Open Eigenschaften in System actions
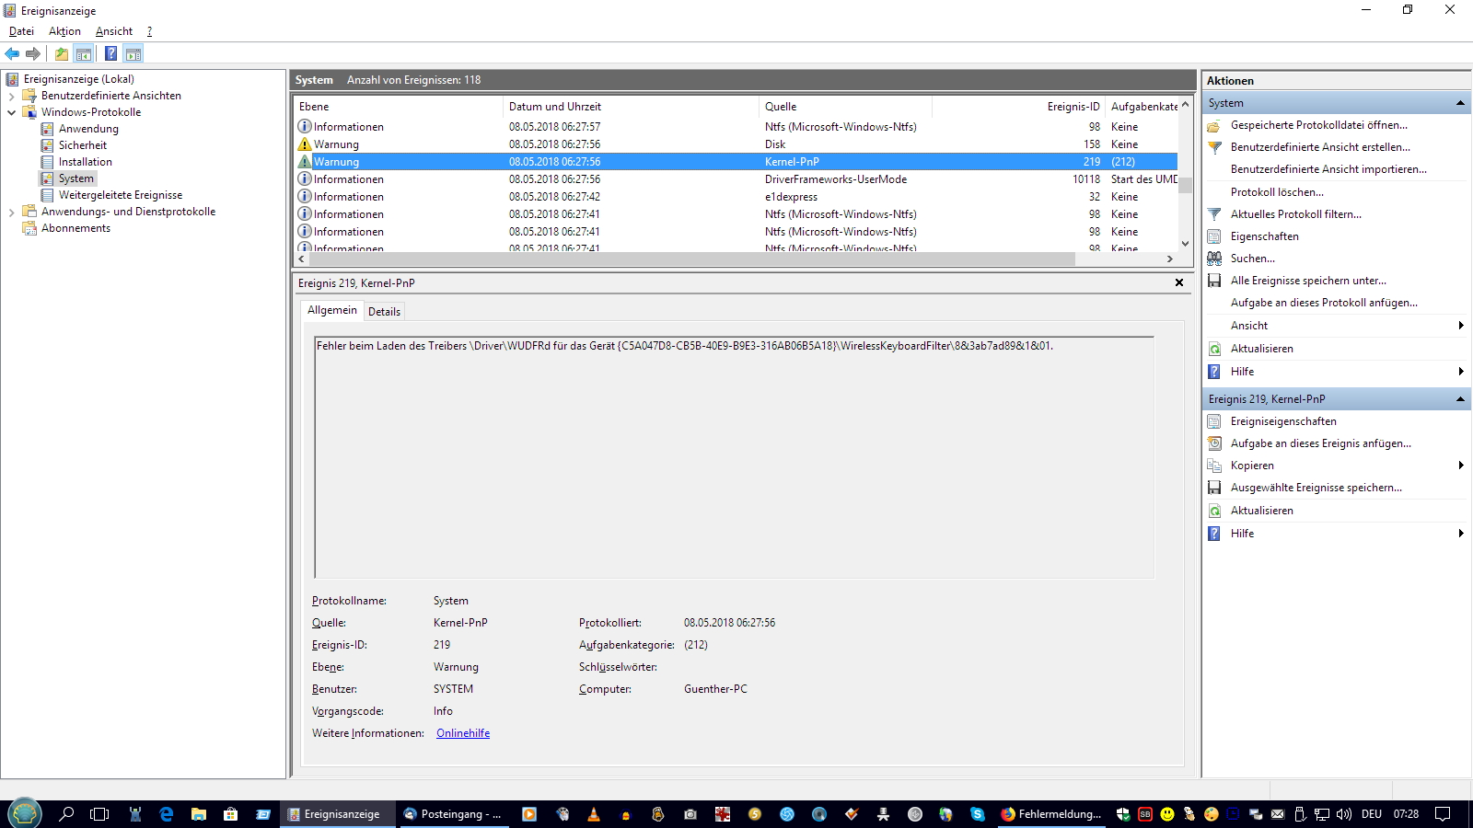The width and height of the screenshot is (1473, 828). click(1264, 236)
